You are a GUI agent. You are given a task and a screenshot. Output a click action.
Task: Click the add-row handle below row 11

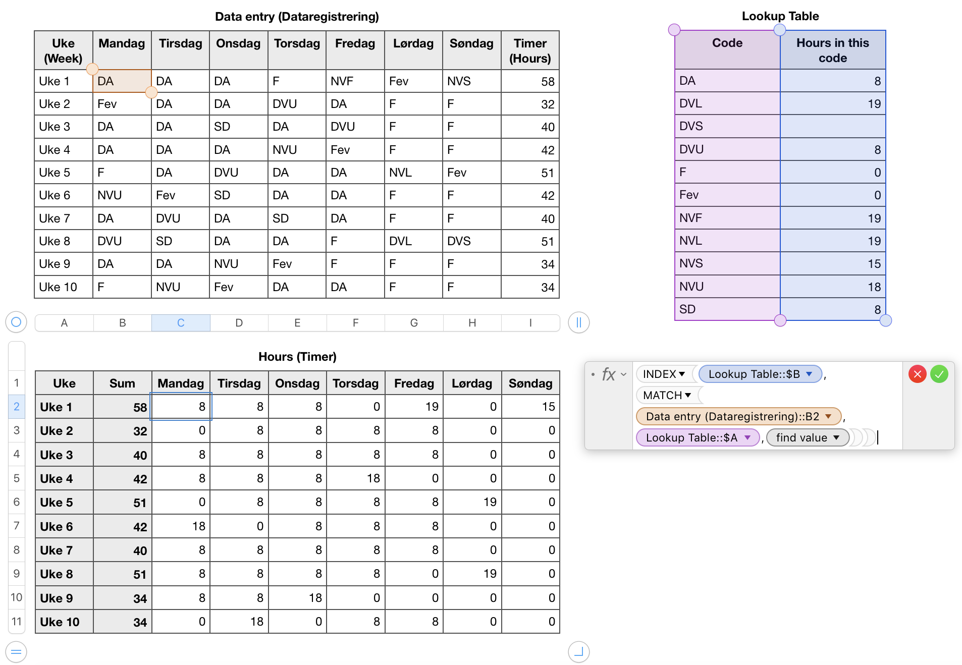click(x=16, y=651)
